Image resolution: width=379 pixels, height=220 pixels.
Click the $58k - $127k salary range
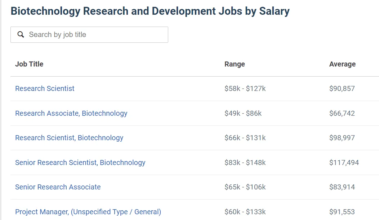(x=245, y=88)
